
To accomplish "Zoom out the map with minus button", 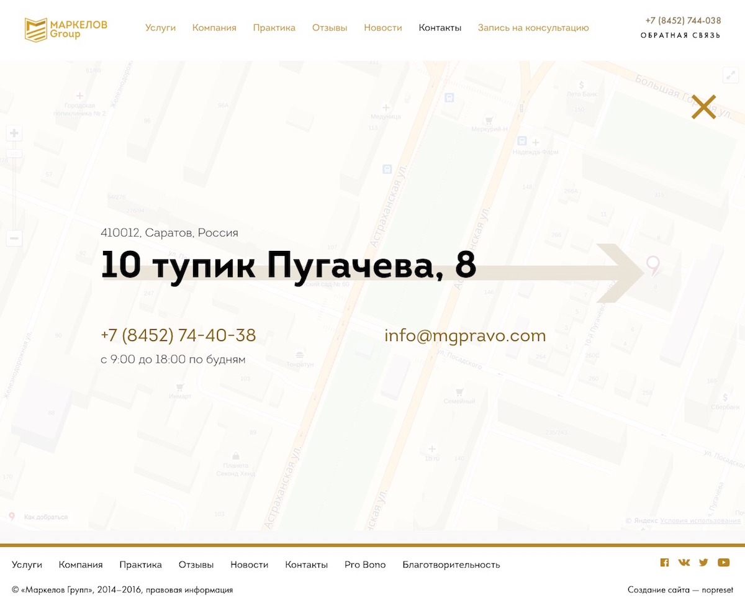I will 14,238.
